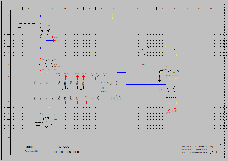Select the KM1 label text
Viewport: 228px width, 161px height.
pyautogui.click(x=56, y=64)
